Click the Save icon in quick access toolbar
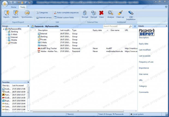 pyautogui.click(x=11, y=2)
